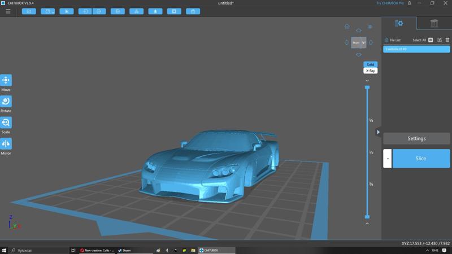The height and width of the screenshot is (254, 452).
Task: Toggle perspective view eye icon
Action: coord(370,27)
